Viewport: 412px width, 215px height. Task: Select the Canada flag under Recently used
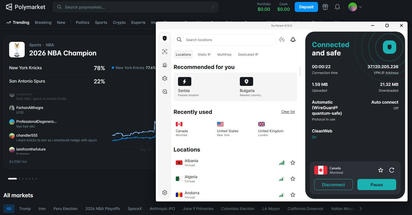coord(179,124)
